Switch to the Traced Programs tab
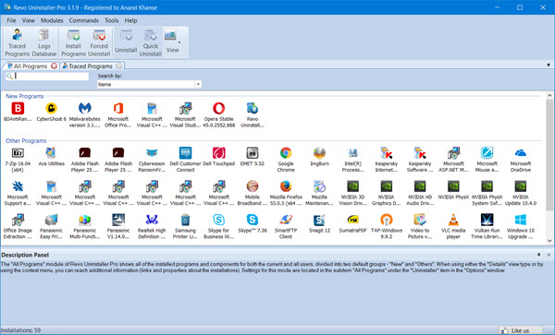555x335 pixels. coord(91,66)
